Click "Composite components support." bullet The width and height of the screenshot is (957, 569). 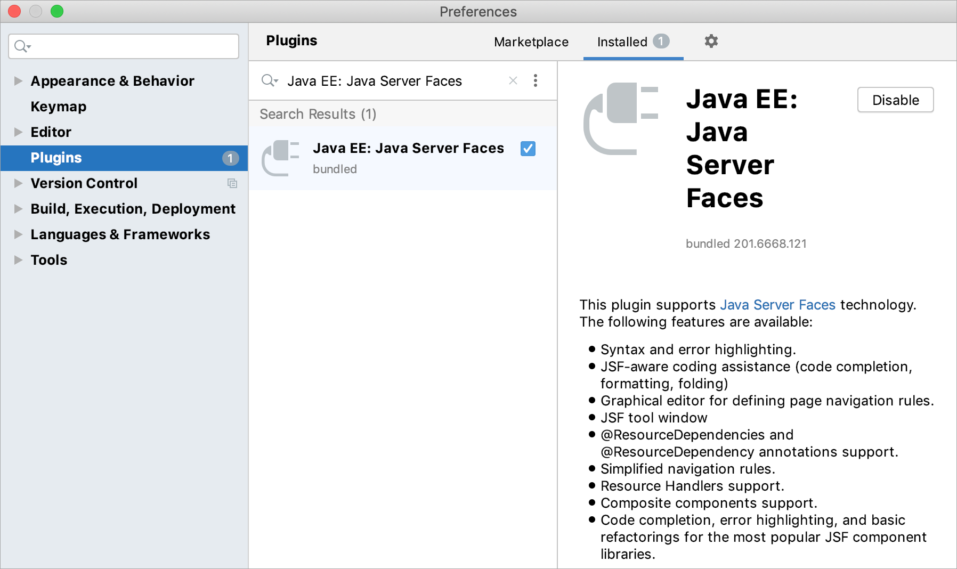tap(709, 503)
